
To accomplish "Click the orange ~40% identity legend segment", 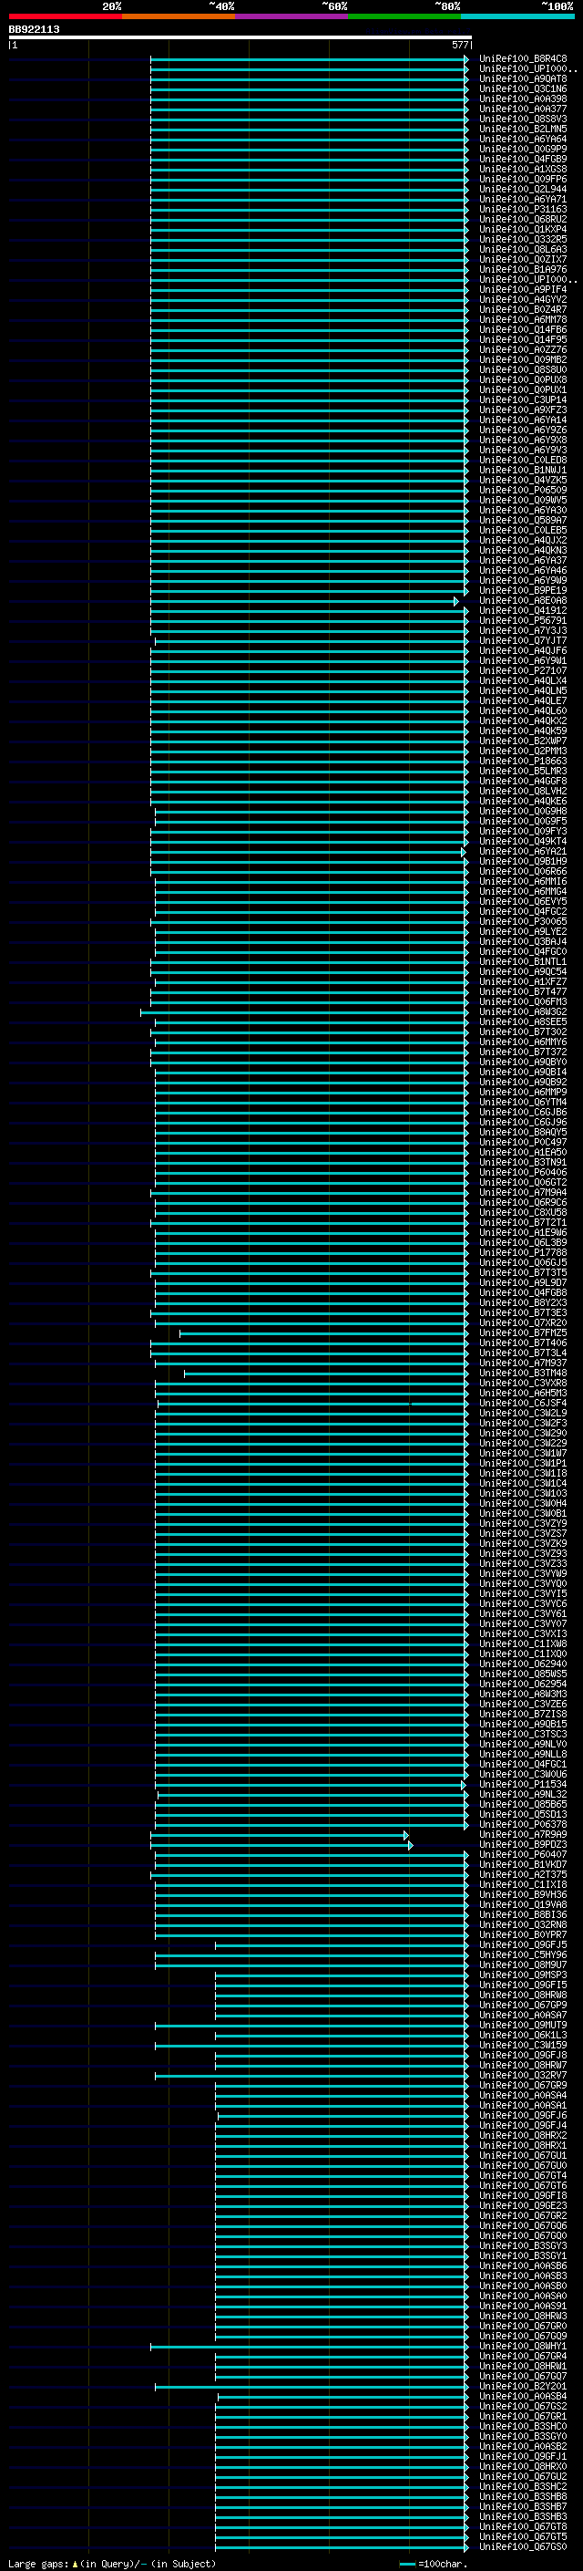I will pyautogui.click(x=179, y=16).
